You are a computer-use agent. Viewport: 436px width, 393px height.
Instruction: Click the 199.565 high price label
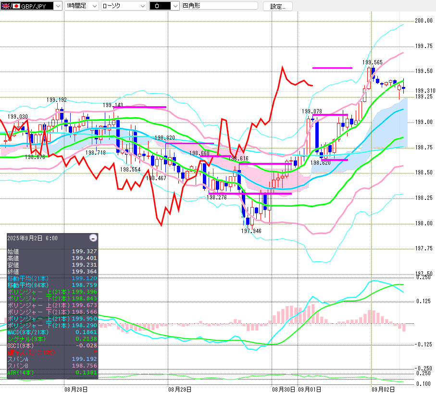pos(373,62)
